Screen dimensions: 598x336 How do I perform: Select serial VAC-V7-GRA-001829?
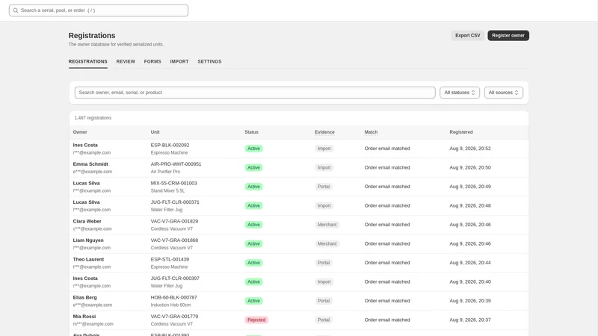pyautogui.click(x=174, y=221)
